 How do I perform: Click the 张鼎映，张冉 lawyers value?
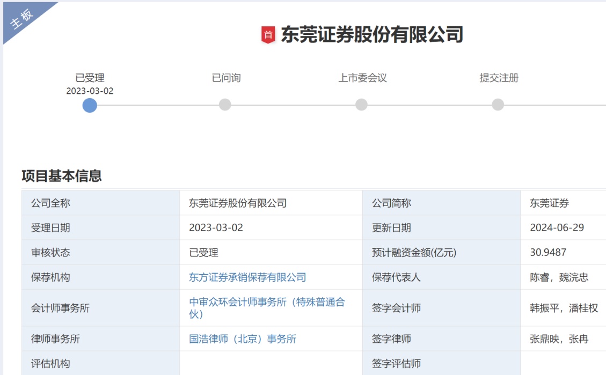559,339
